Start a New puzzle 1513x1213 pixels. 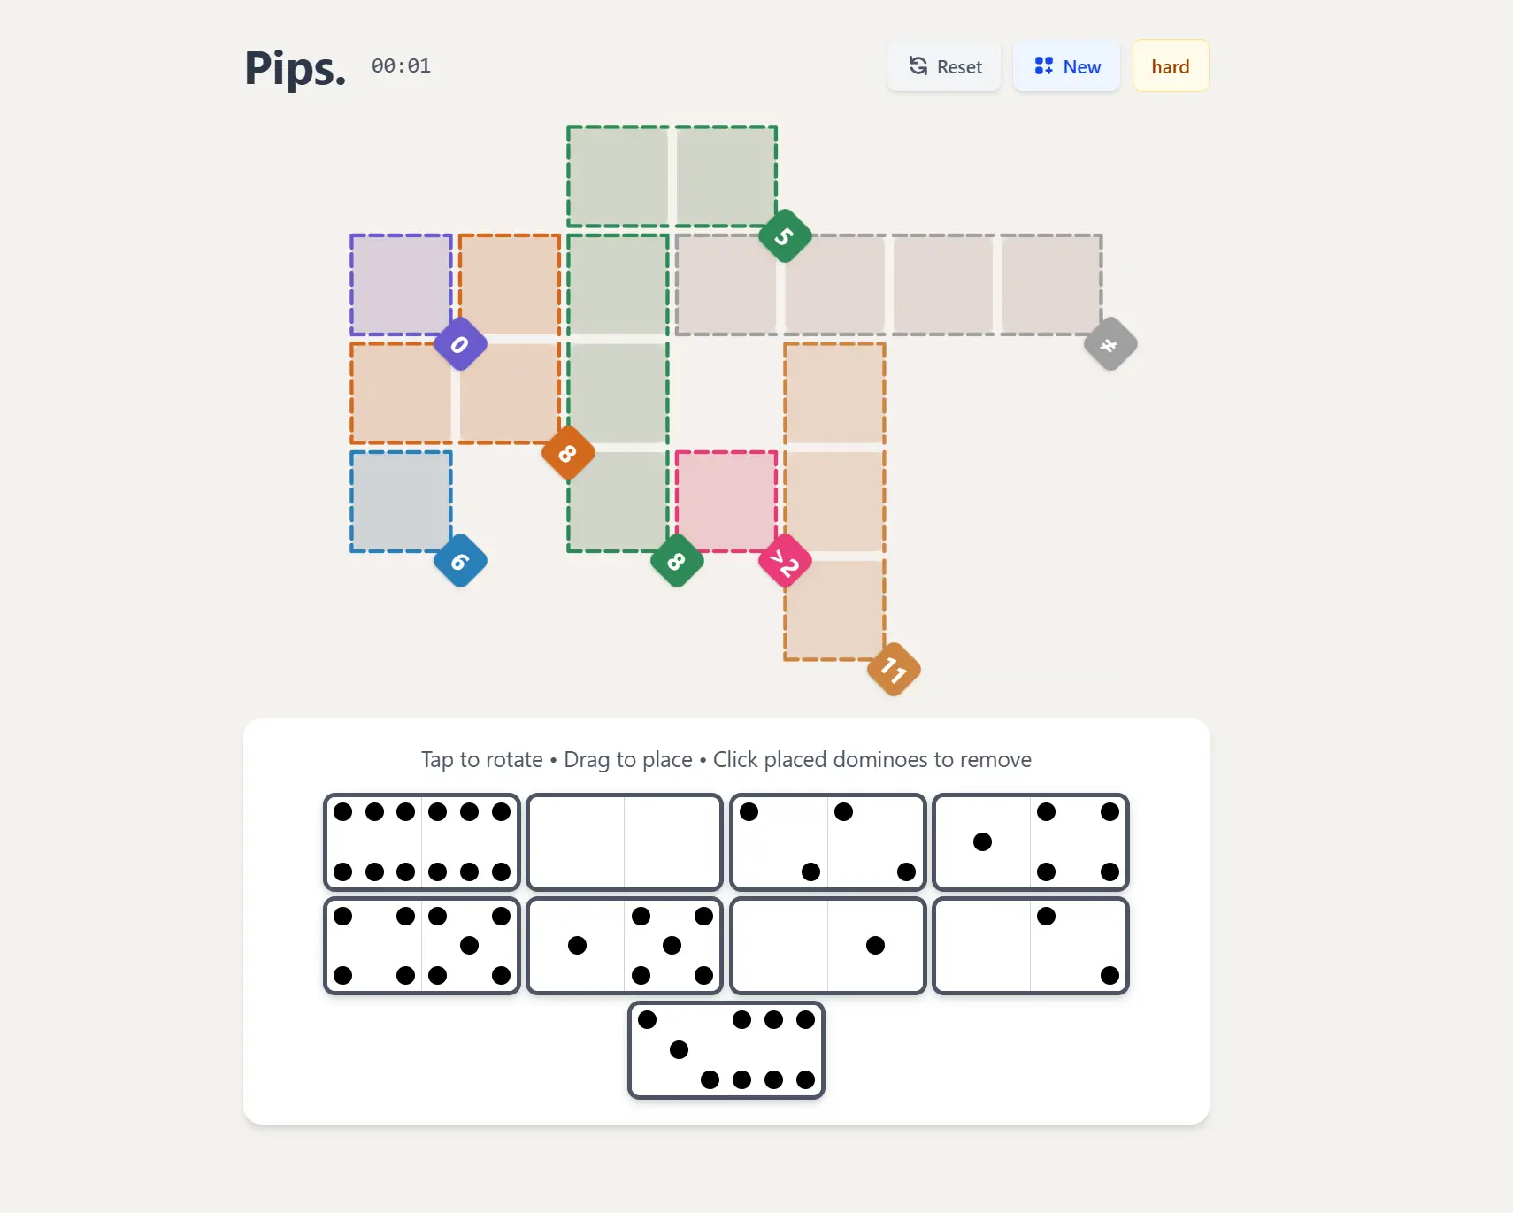click(x=1066, y=65)
